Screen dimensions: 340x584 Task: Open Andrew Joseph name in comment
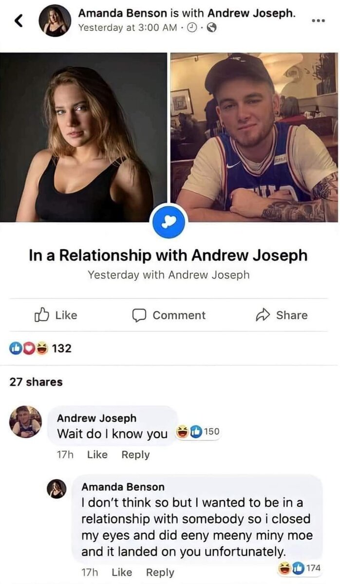pyautogui.click(x=96, y=418)
